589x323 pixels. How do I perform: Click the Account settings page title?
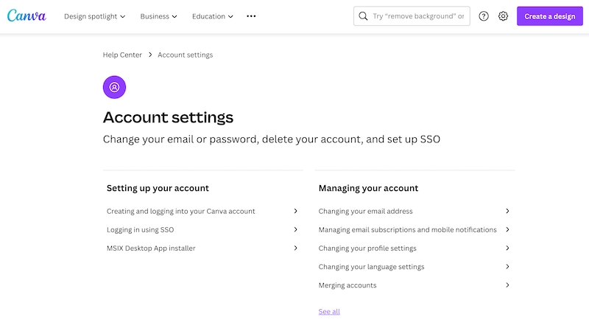(168, 117)
